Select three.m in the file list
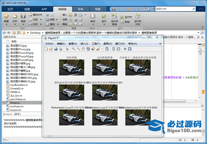This screenshot has height=144, width=207. pos(22,103)
